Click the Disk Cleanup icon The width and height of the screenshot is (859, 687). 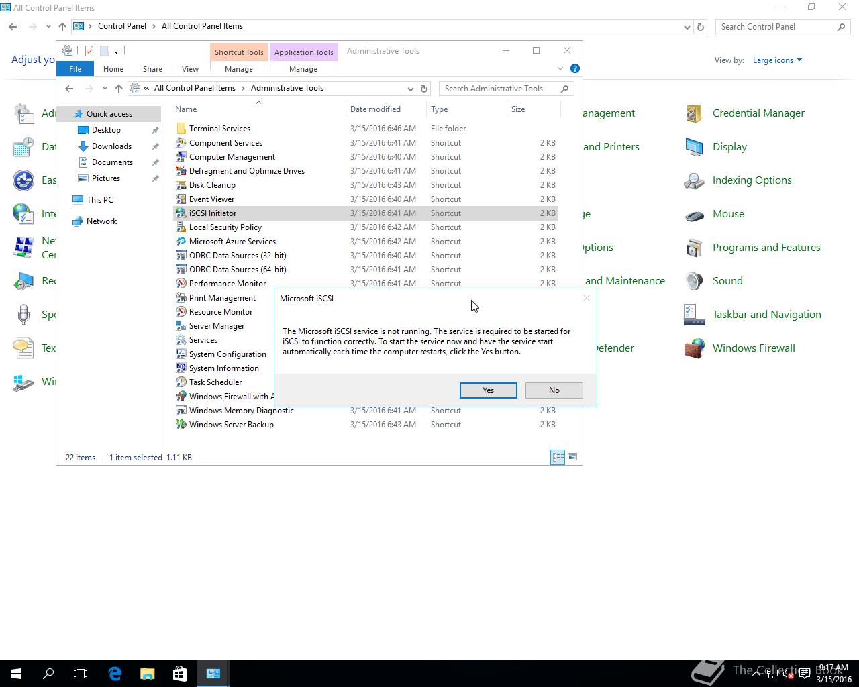pos(181,185)
